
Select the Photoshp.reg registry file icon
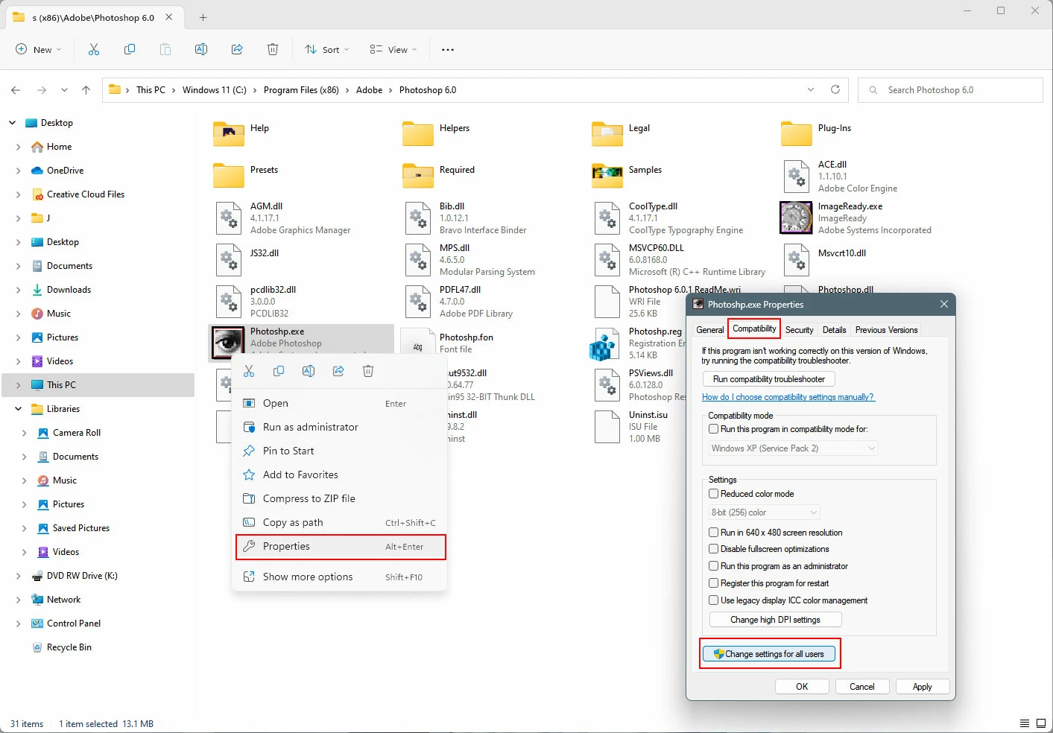pyautogui.click(x=603, y=343)
